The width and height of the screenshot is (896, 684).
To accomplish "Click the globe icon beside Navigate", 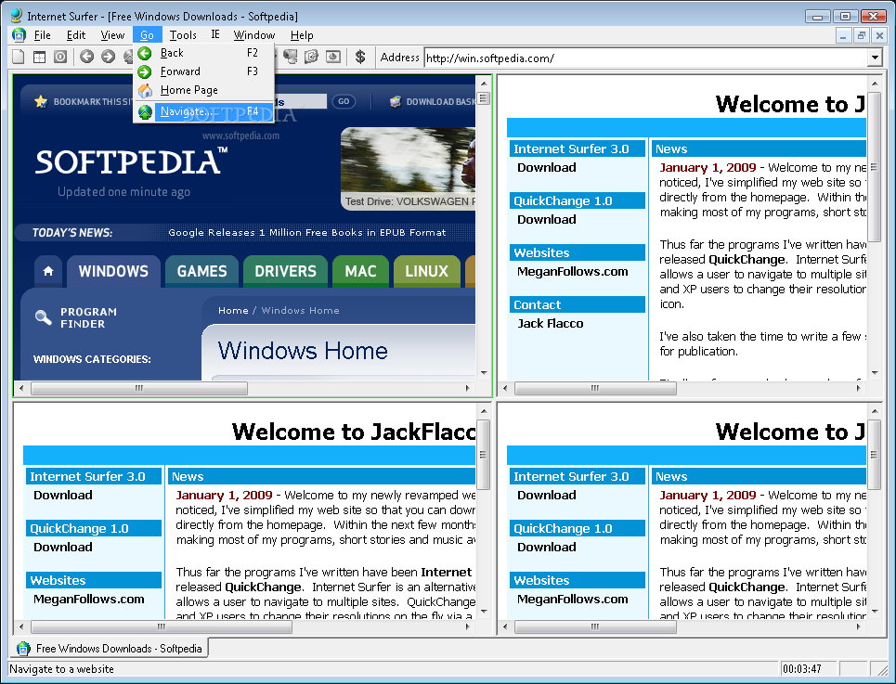I will pos(145,111).
